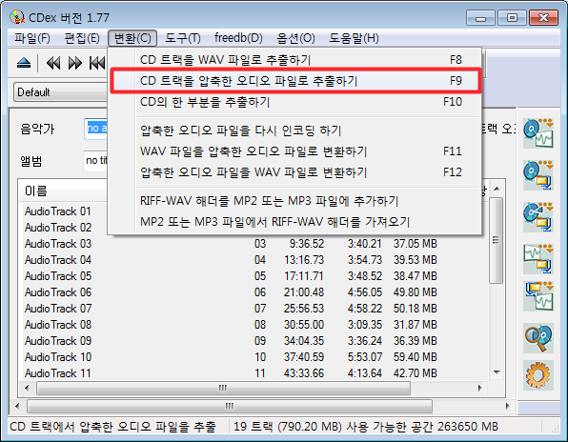Viewport: 568px width, 442px height.
Task: Click the 13:16.73 start time cell
Action: [304, 260]
